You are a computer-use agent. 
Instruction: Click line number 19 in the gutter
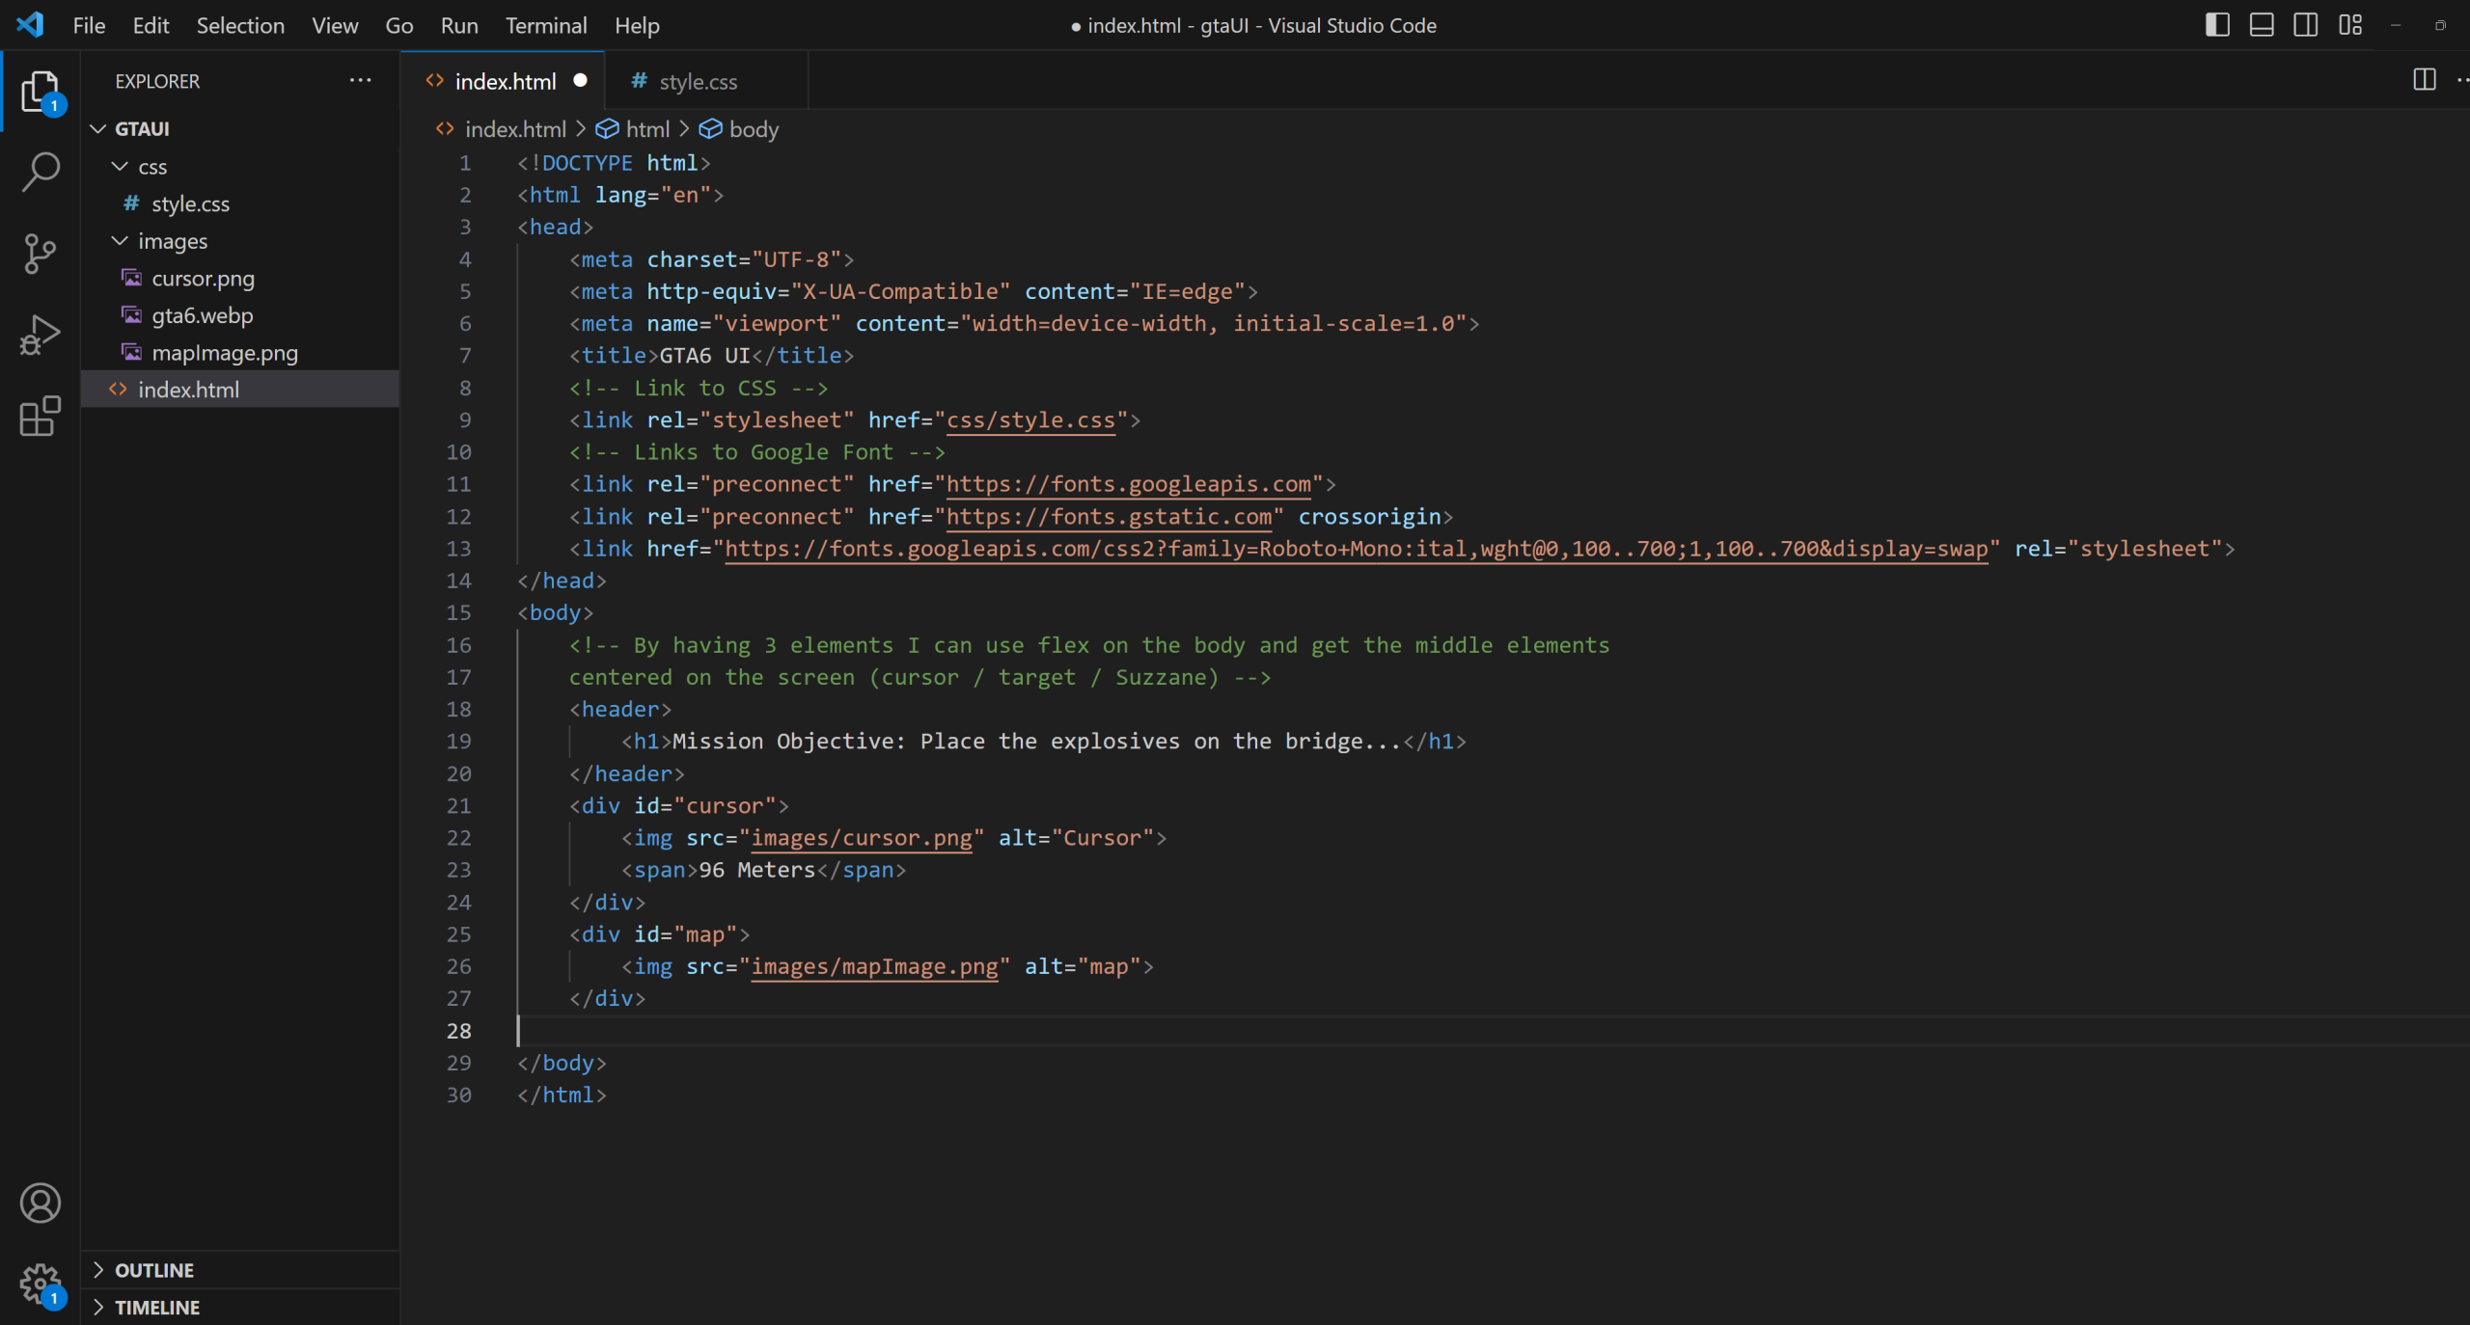tap(458, 741)
